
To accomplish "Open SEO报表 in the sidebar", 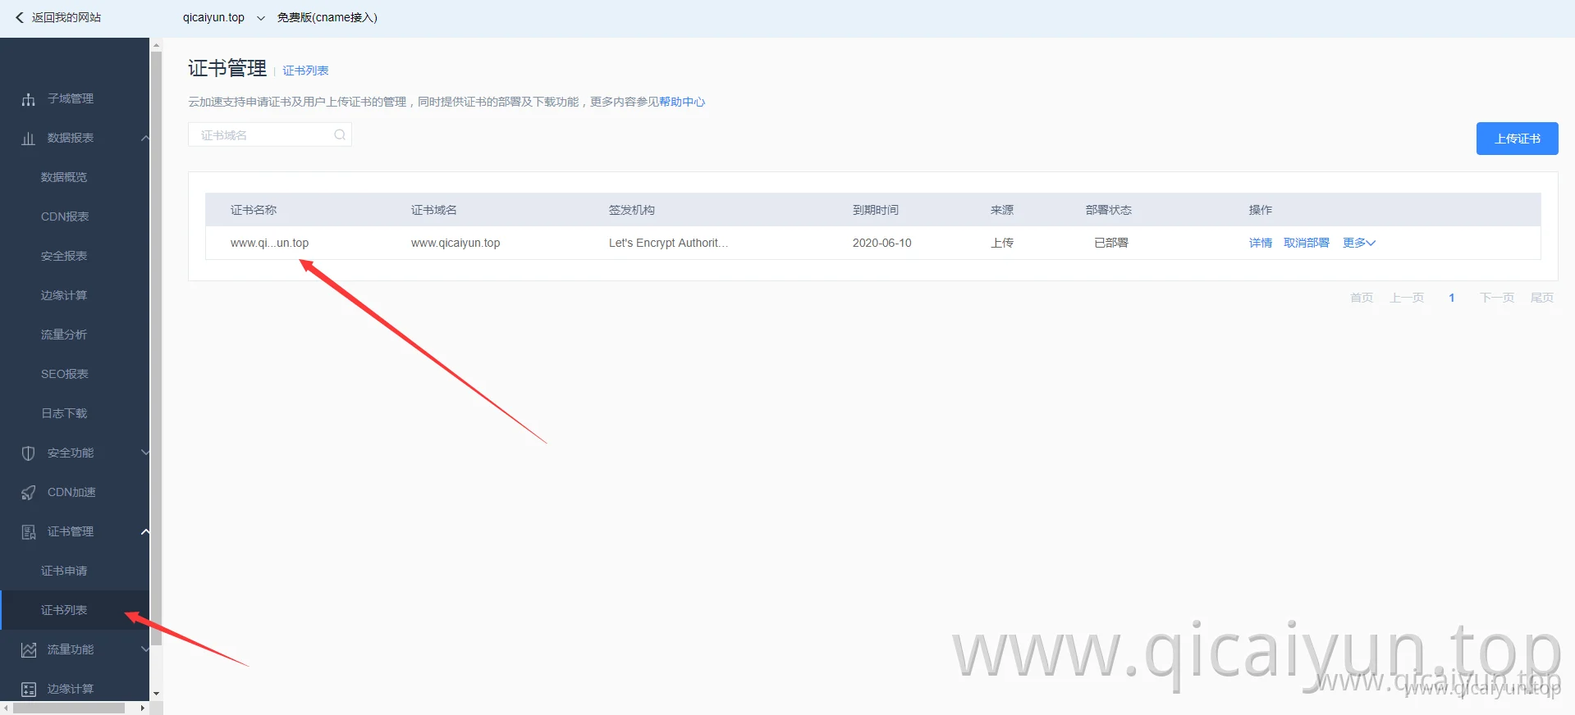I will [65, 374].
